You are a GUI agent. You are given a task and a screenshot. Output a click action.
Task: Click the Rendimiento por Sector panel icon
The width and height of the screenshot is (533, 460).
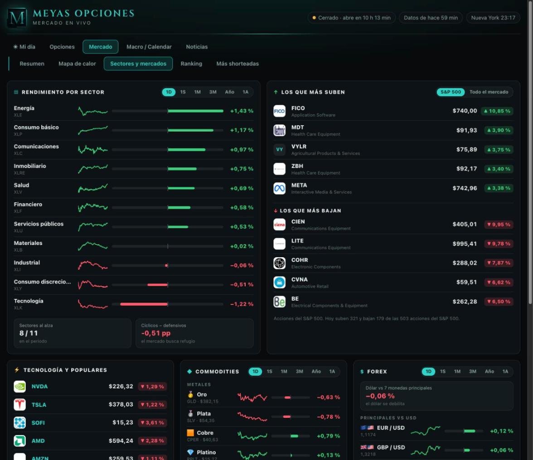(16, 92)
